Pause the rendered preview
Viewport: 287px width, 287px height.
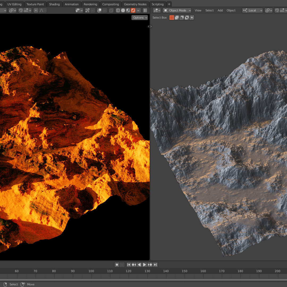click(145, 10)
